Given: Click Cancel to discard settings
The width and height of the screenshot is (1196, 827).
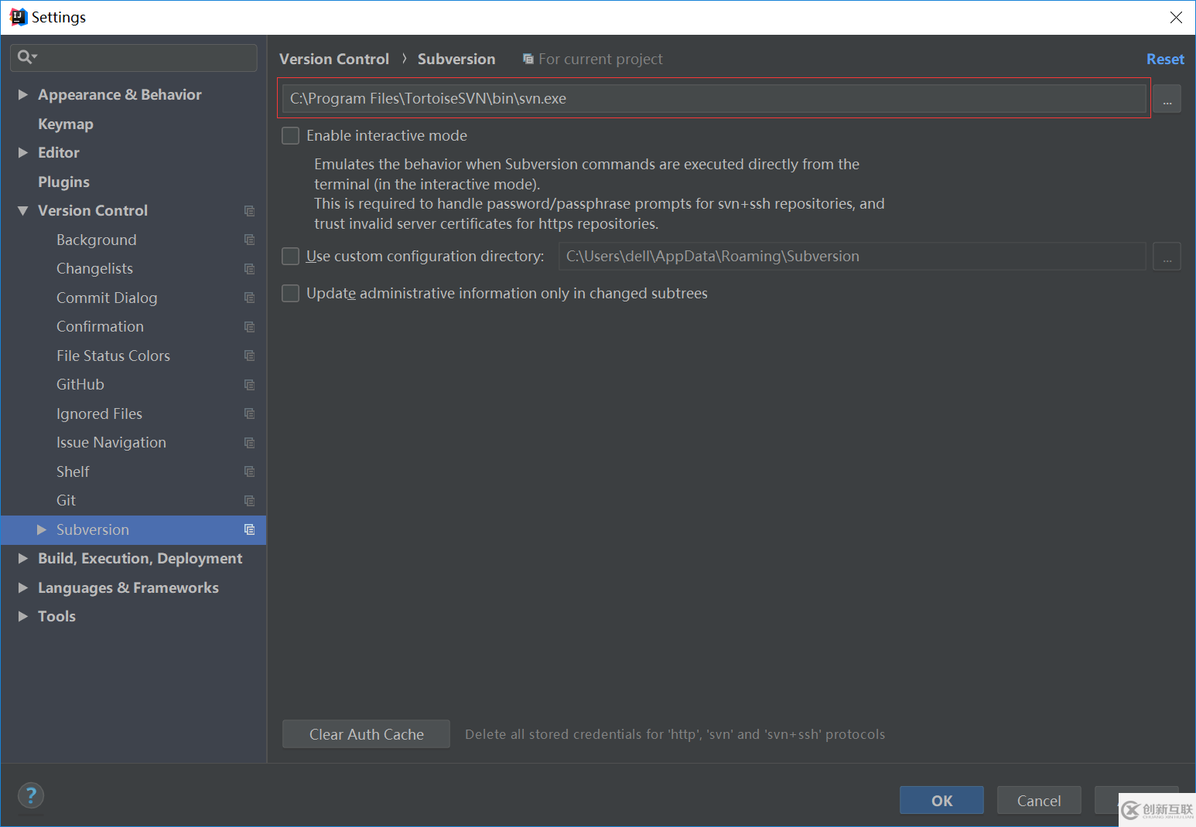Looking at the screenshot, I should pyautogui.click(x=1039, y=801).
